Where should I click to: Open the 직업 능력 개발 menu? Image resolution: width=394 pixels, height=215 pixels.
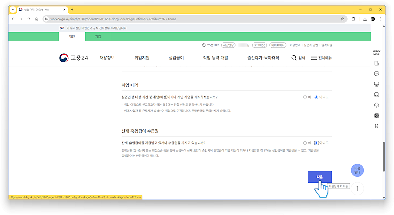pos(216,58)
